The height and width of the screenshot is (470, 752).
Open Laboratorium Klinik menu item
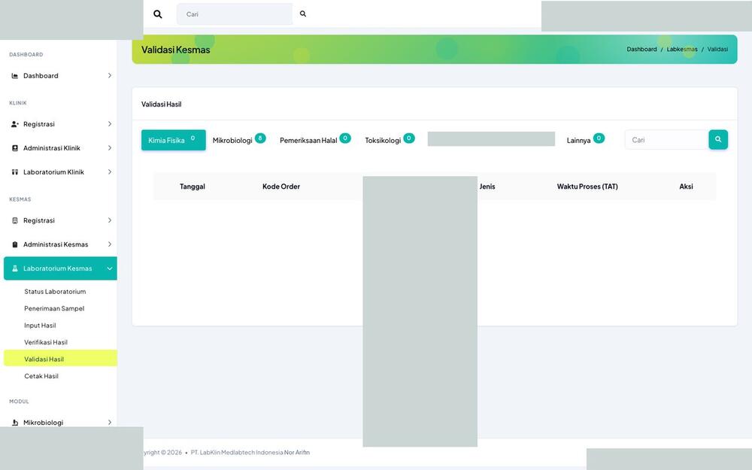point(60,172)
